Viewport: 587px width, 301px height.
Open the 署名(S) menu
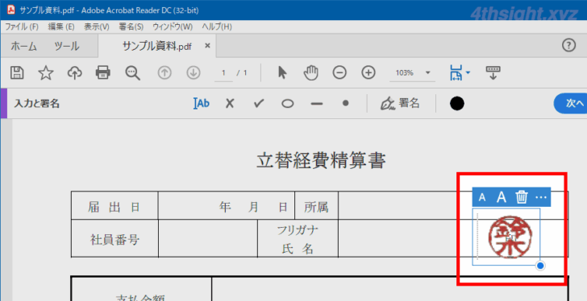(x=131, y=27)
